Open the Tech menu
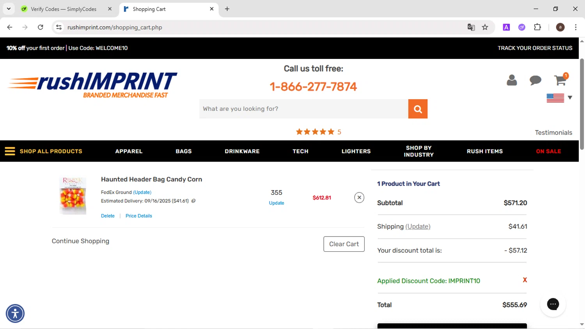585x329 pixels. point(301,151)
